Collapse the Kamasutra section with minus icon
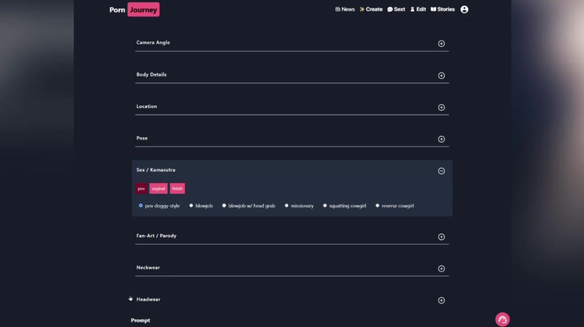This screenshot has width=584, height=327. (441, 171)
